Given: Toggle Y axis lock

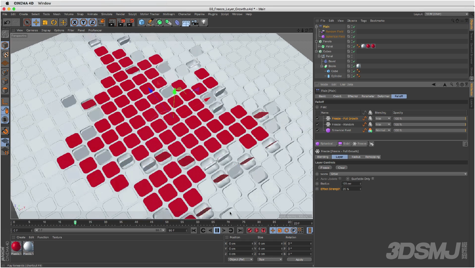Looking at the screenshot, I should (83, 22).
